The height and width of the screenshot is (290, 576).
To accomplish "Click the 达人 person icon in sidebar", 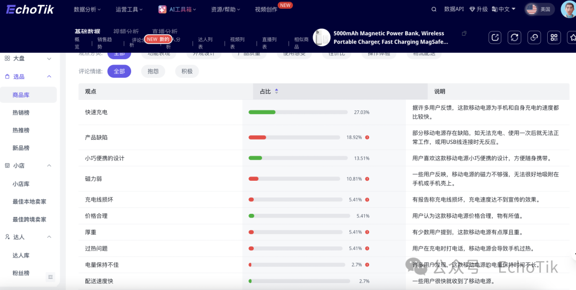I will tap(7, 237).
